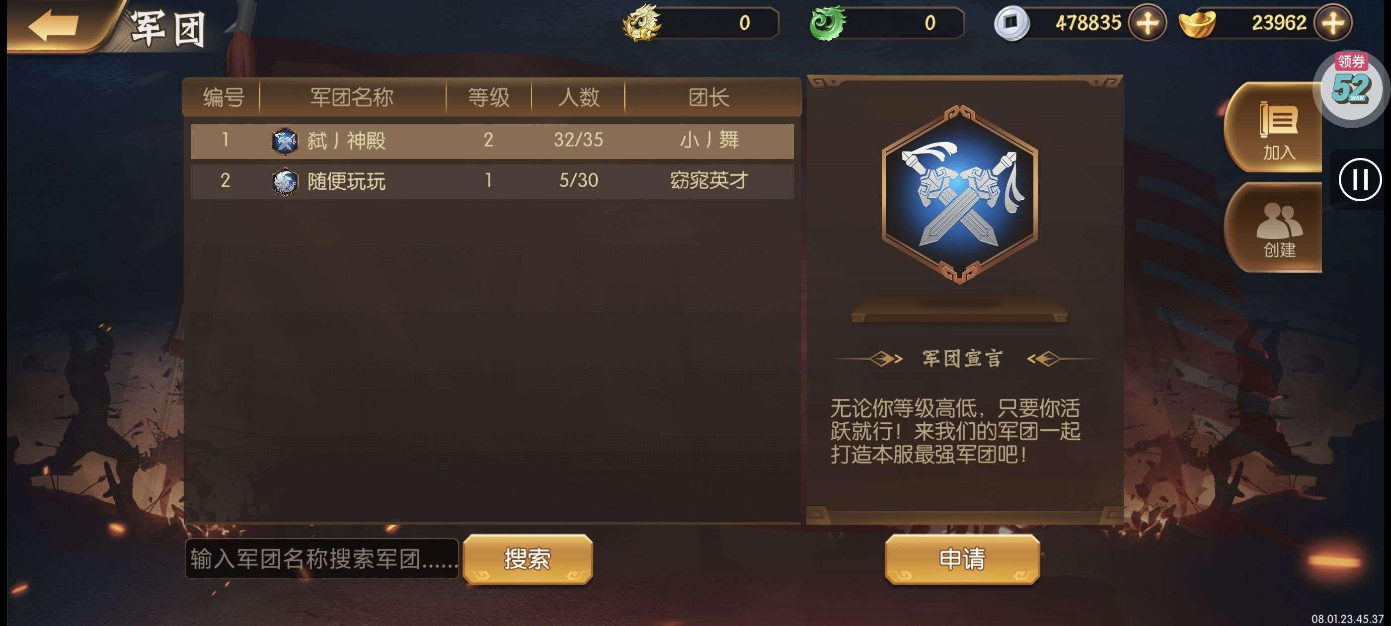Add gold ingots with plus button

click(x=1332, y=23)
